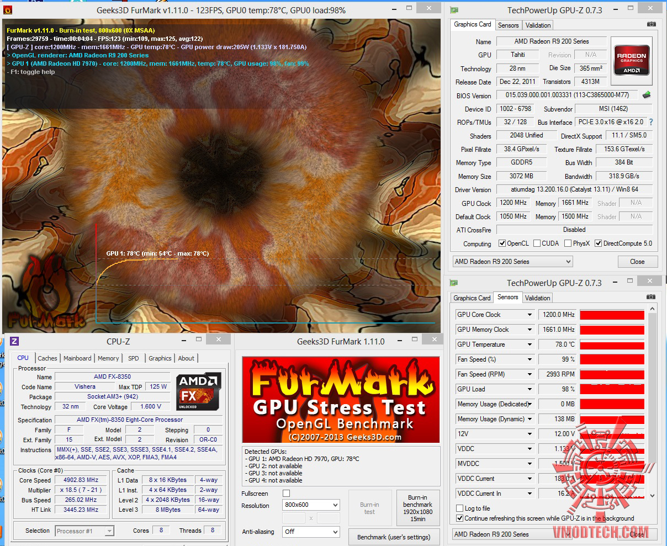Image resolution: width=667 pixels, height=546 pixels.
Task: Open the Anti-aliasing dropdown in FurMark
Action: tap(311, 532)
